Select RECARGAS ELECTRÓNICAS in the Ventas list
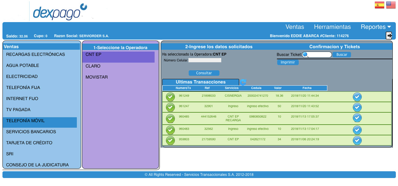Screen dimensions: 398x186 coord(36,55)
